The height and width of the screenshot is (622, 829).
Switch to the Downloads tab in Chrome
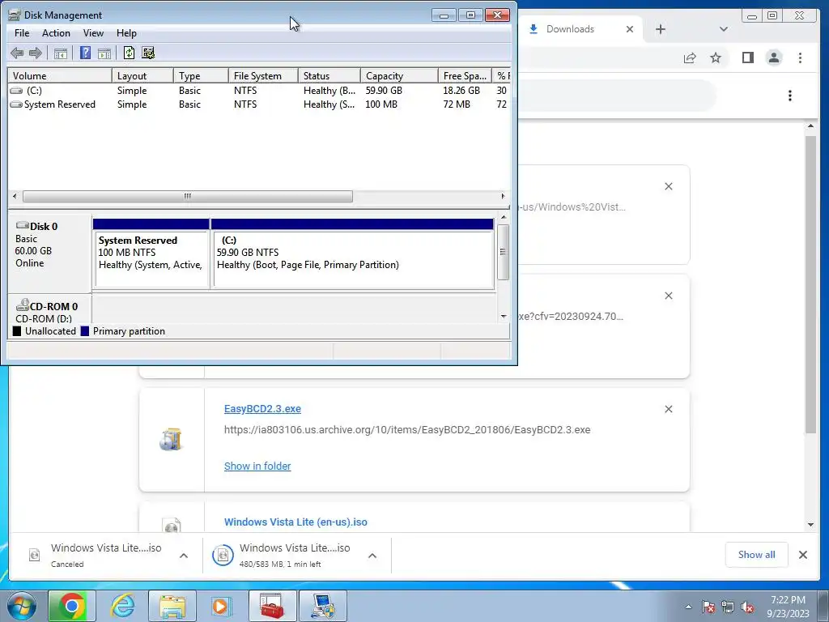(x=570, y=29)
